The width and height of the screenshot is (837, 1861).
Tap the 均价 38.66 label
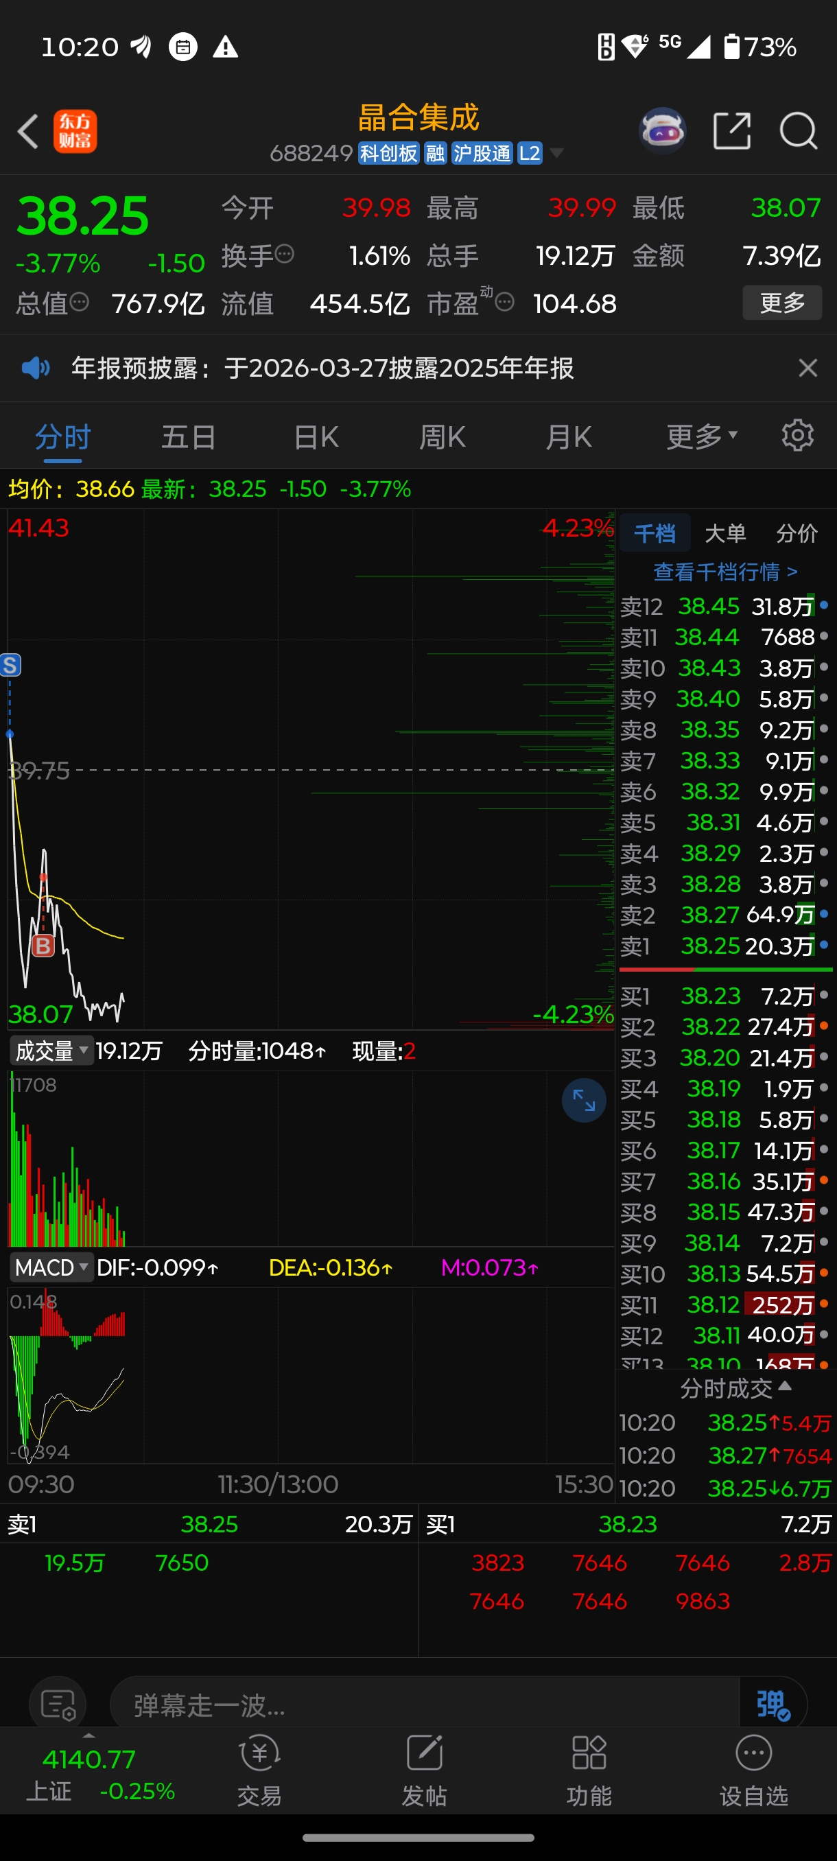click(71, 489)
